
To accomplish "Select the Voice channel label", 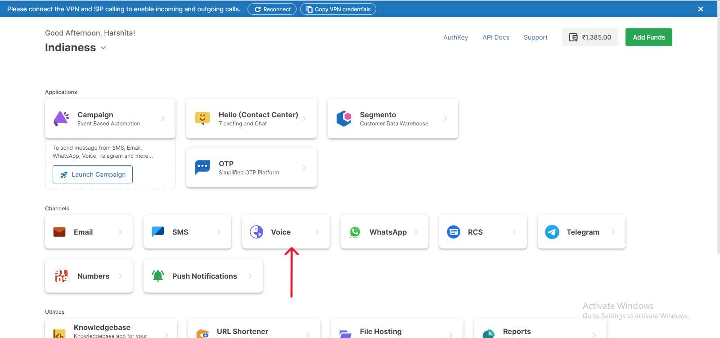I will 281,232.
